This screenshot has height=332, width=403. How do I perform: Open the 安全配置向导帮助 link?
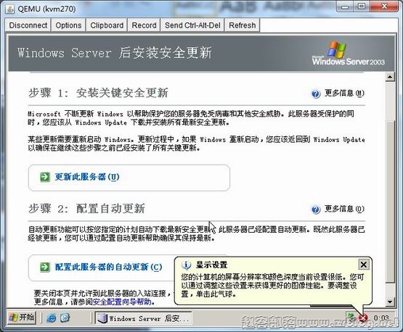click(x=122, y=302)
